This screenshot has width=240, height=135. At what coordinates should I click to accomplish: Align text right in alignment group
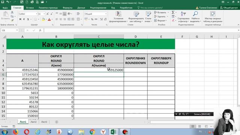pyautogui.click(x=64, y=19)
